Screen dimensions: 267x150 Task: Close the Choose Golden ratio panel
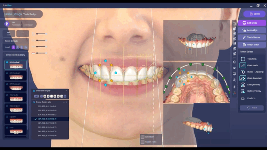click(x=66, y=102)
